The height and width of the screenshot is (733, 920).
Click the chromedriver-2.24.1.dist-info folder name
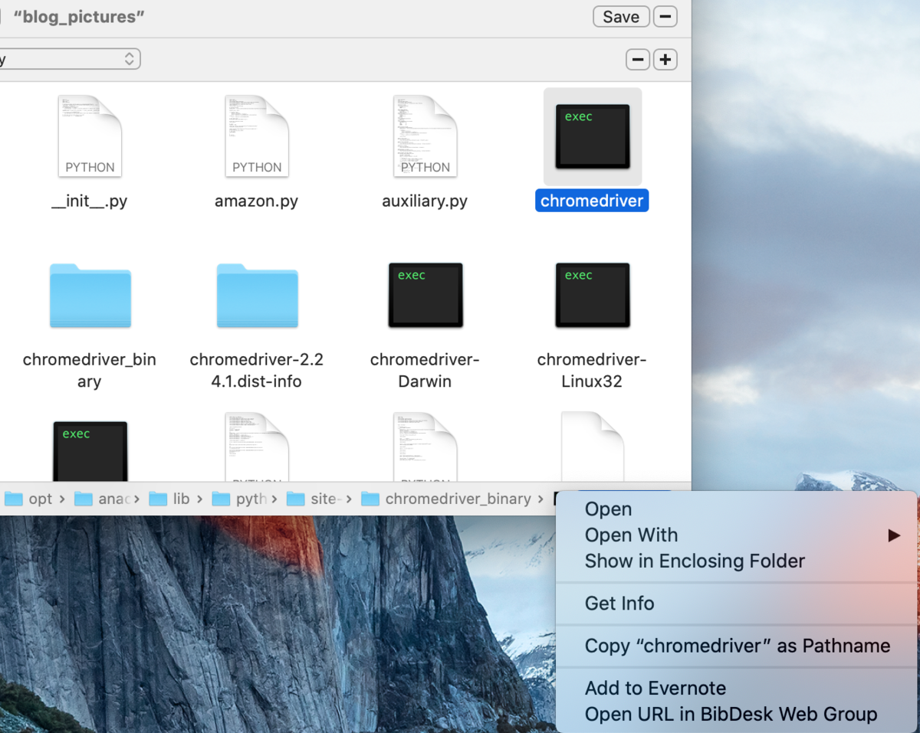pos(257,371)
